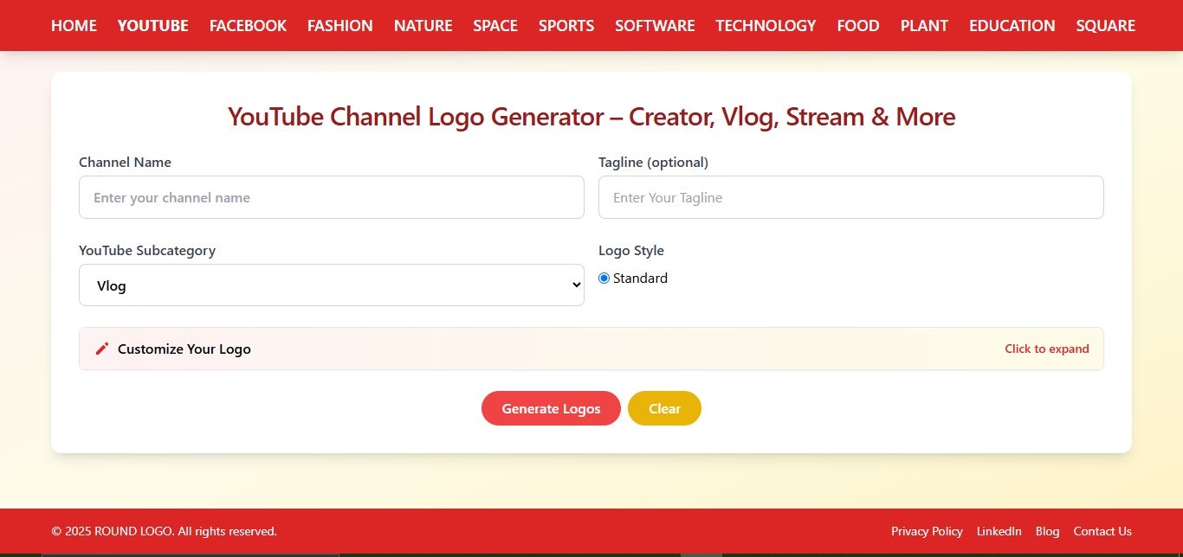
Task: Open the Privacy Policy footer link
Action: 927,531
